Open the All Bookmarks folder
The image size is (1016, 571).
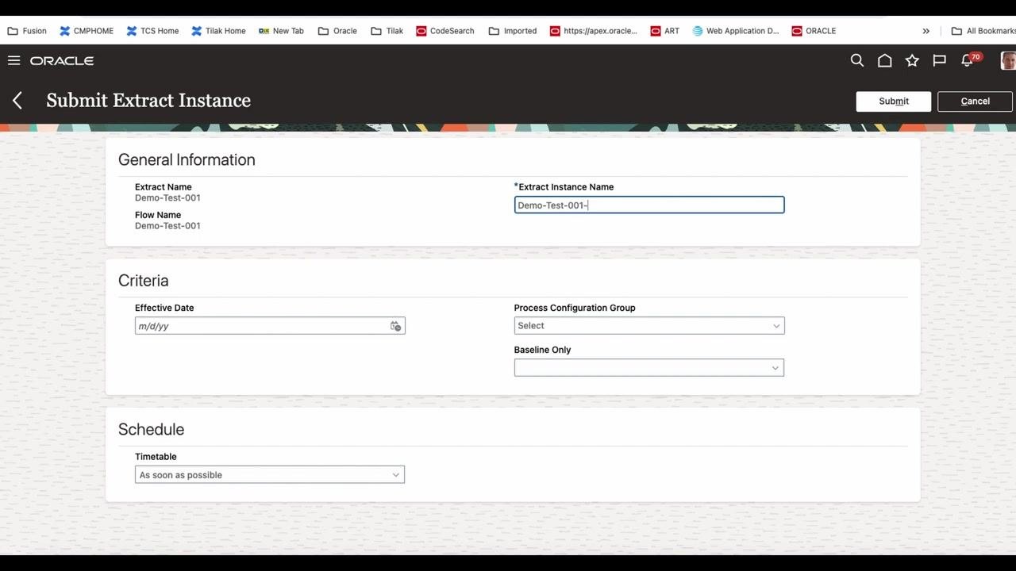pyautogui.click(x=983, y=31)
